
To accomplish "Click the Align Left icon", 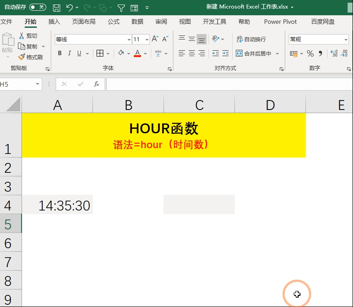I will [182, 53].
